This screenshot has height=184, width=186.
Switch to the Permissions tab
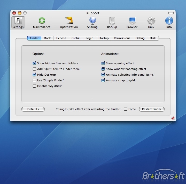tap(122, 38)
